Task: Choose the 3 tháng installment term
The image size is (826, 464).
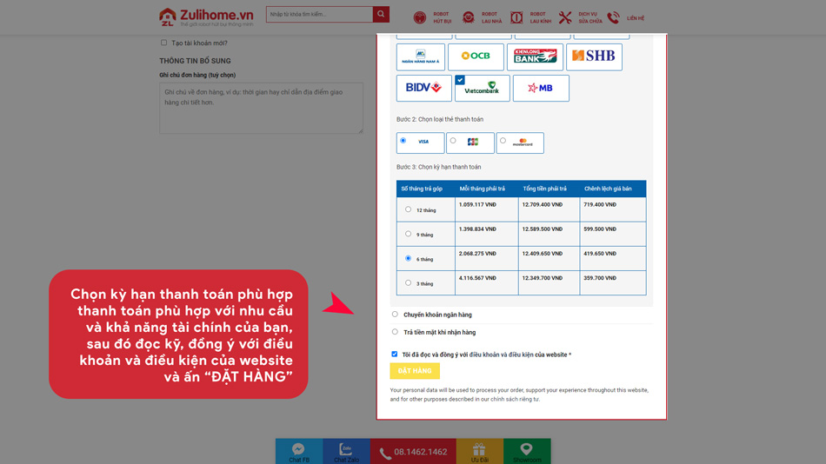Action: pyautogui.click(x=408, y=282)
